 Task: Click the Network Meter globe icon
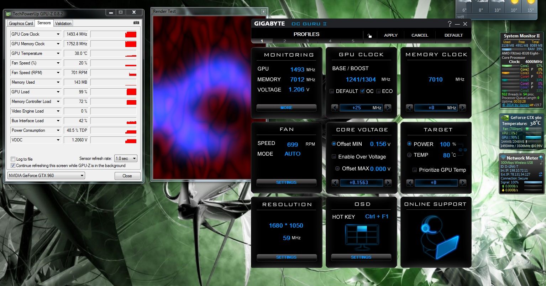click(541, 158)
